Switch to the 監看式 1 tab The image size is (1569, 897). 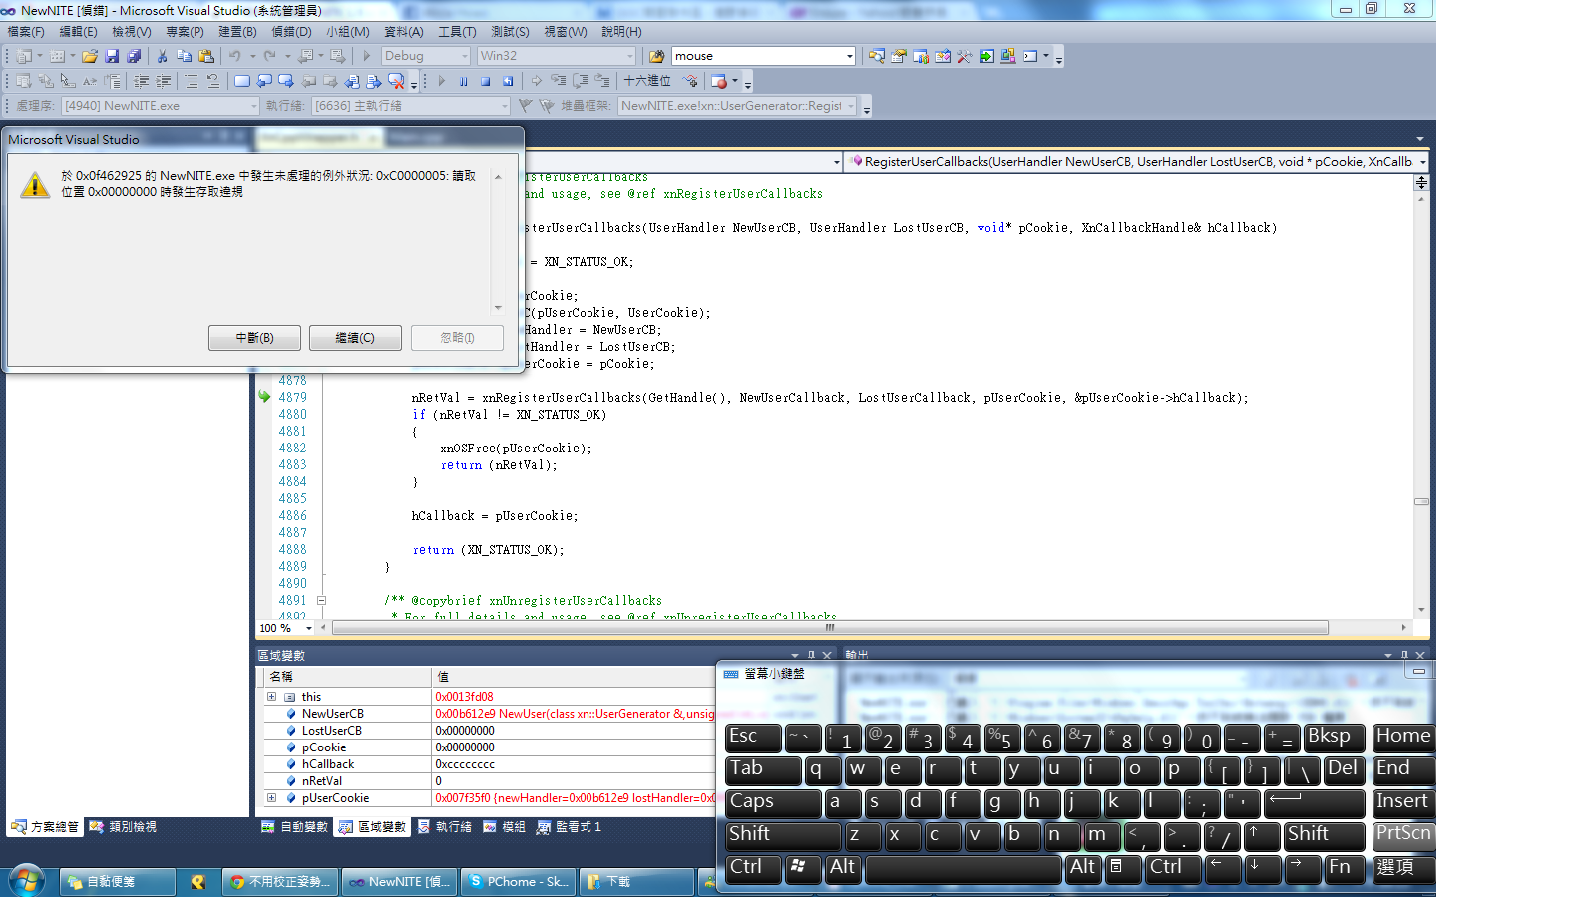pos(569,827)
